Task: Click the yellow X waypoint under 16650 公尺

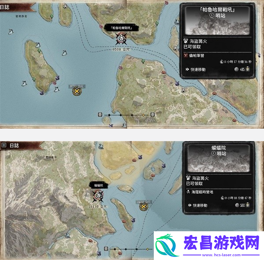Action: coord(144,206)
